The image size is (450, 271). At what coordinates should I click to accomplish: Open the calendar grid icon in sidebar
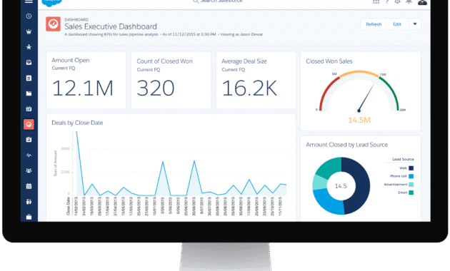[x=29, y=186]
